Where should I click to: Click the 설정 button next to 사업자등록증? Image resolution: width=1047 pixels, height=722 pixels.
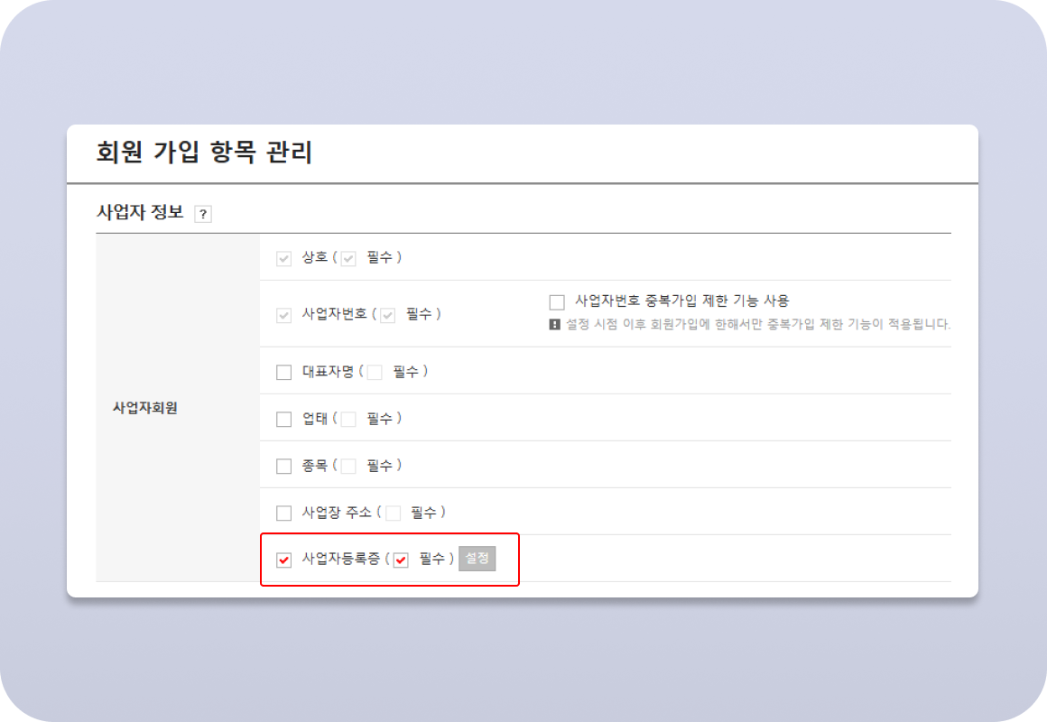[x=477, y=559]
